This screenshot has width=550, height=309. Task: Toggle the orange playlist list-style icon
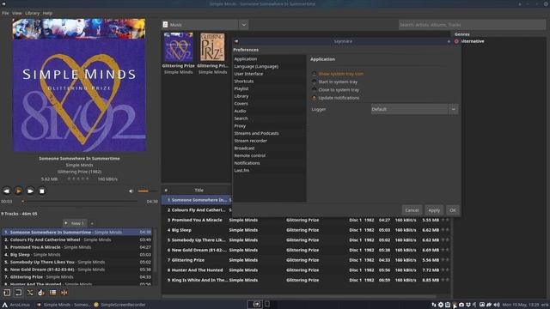point(52,293)
